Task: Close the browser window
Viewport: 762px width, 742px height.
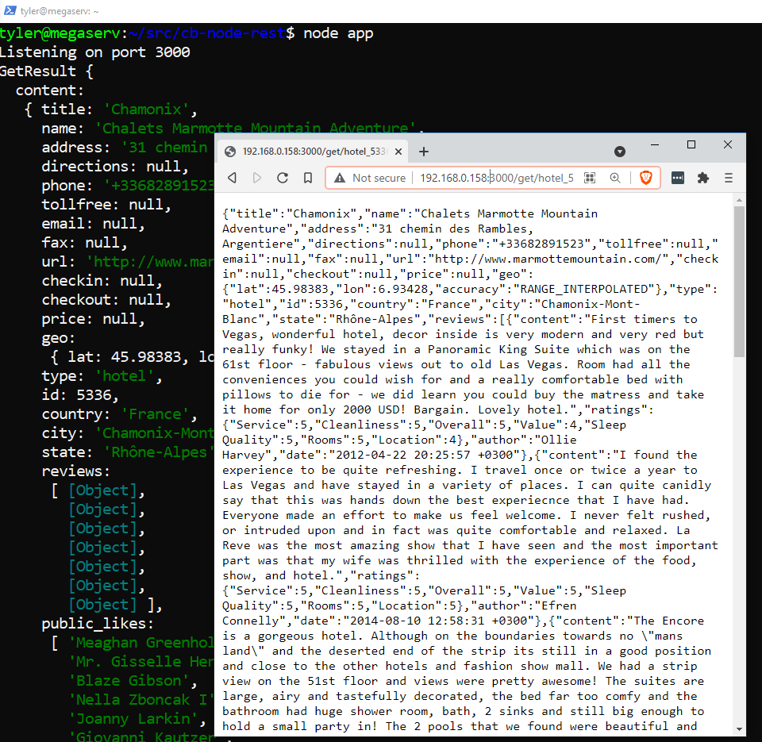Action: click(x=728, y=144)
